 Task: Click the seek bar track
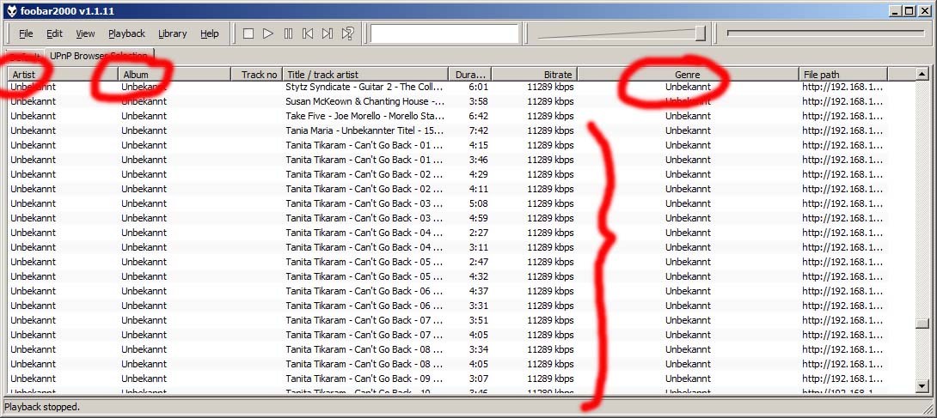coord(825,33)
